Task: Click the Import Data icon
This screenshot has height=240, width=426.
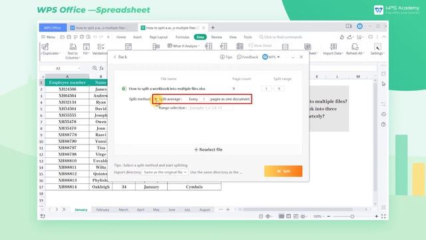Action: 333,47
